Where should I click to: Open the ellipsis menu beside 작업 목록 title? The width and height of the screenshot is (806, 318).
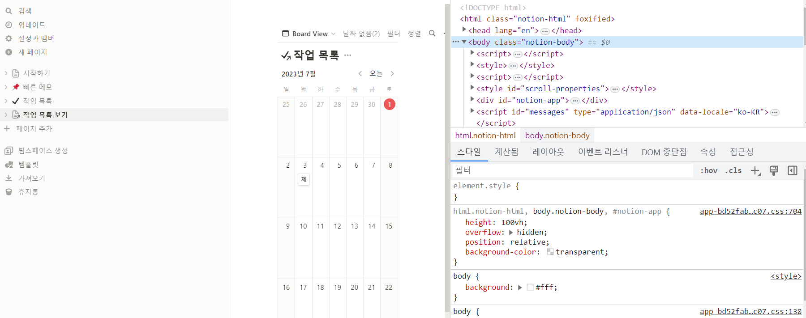(x=348, y=55)
